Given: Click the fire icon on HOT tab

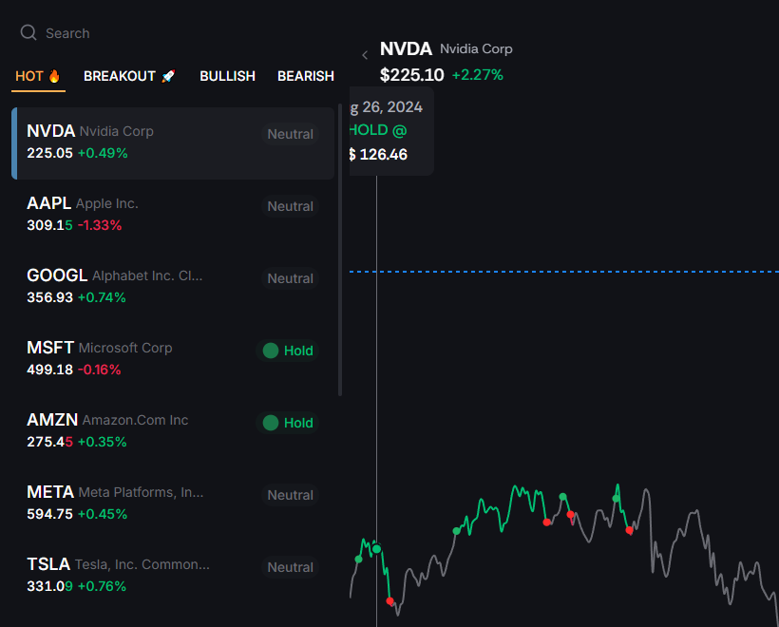Looking at the screenshot, I should tap(54, 76).
